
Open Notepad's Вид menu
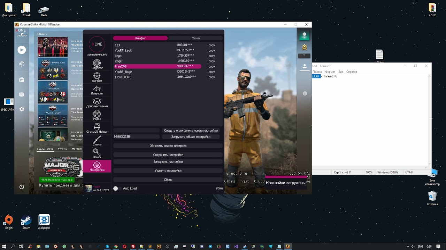coord(341,72)
